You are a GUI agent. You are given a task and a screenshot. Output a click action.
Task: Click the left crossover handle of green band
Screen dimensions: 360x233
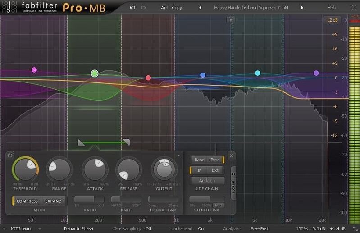[x=81, y=142]
